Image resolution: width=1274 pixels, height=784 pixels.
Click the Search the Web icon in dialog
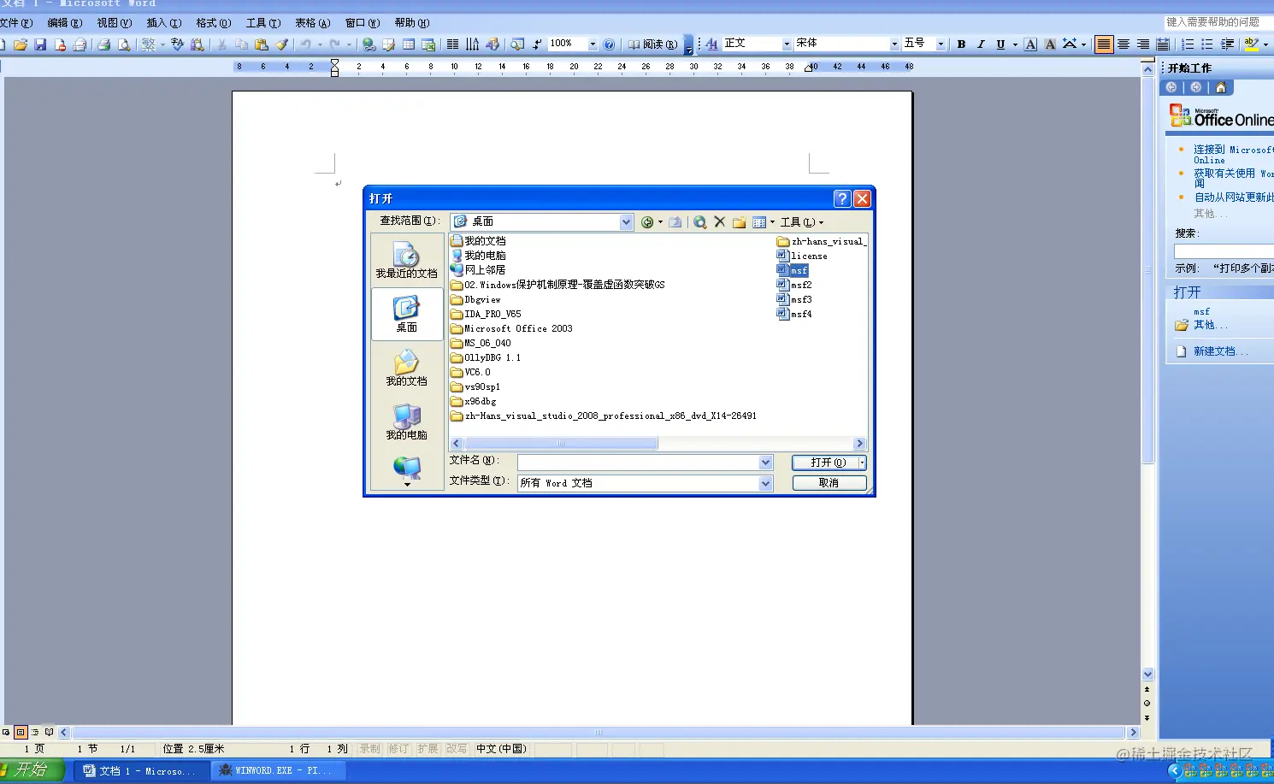coord(699,222)
